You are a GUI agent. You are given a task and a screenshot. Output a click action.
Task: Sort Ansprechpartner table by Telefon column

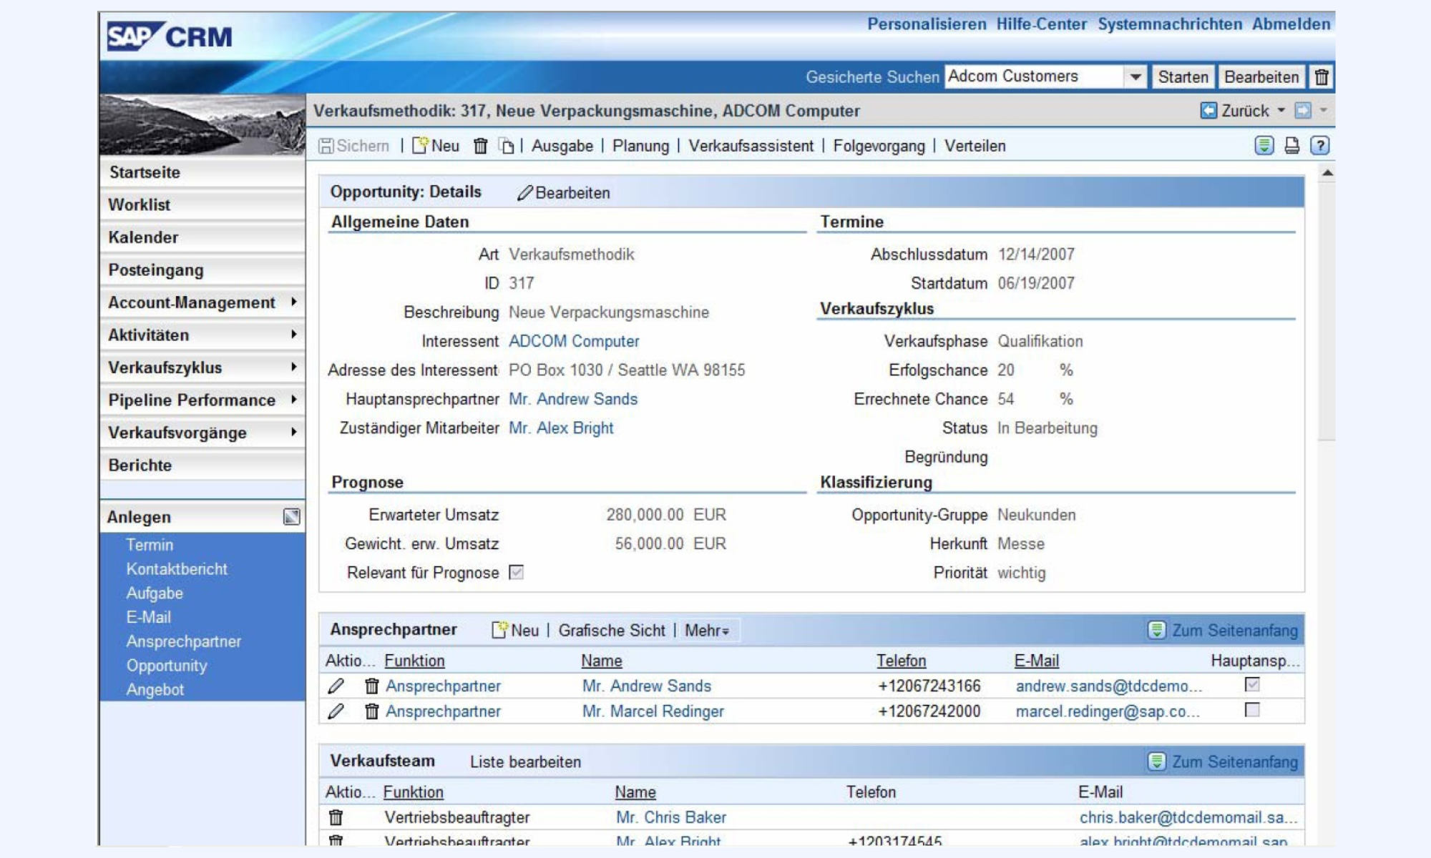coord(902,661)
